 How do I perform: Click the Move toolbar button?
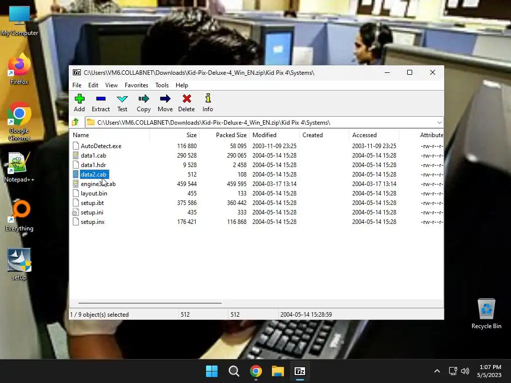pos(165,103)
